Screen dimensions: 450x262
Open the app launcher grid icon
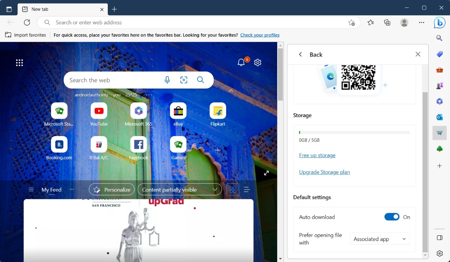coord(19,63)
